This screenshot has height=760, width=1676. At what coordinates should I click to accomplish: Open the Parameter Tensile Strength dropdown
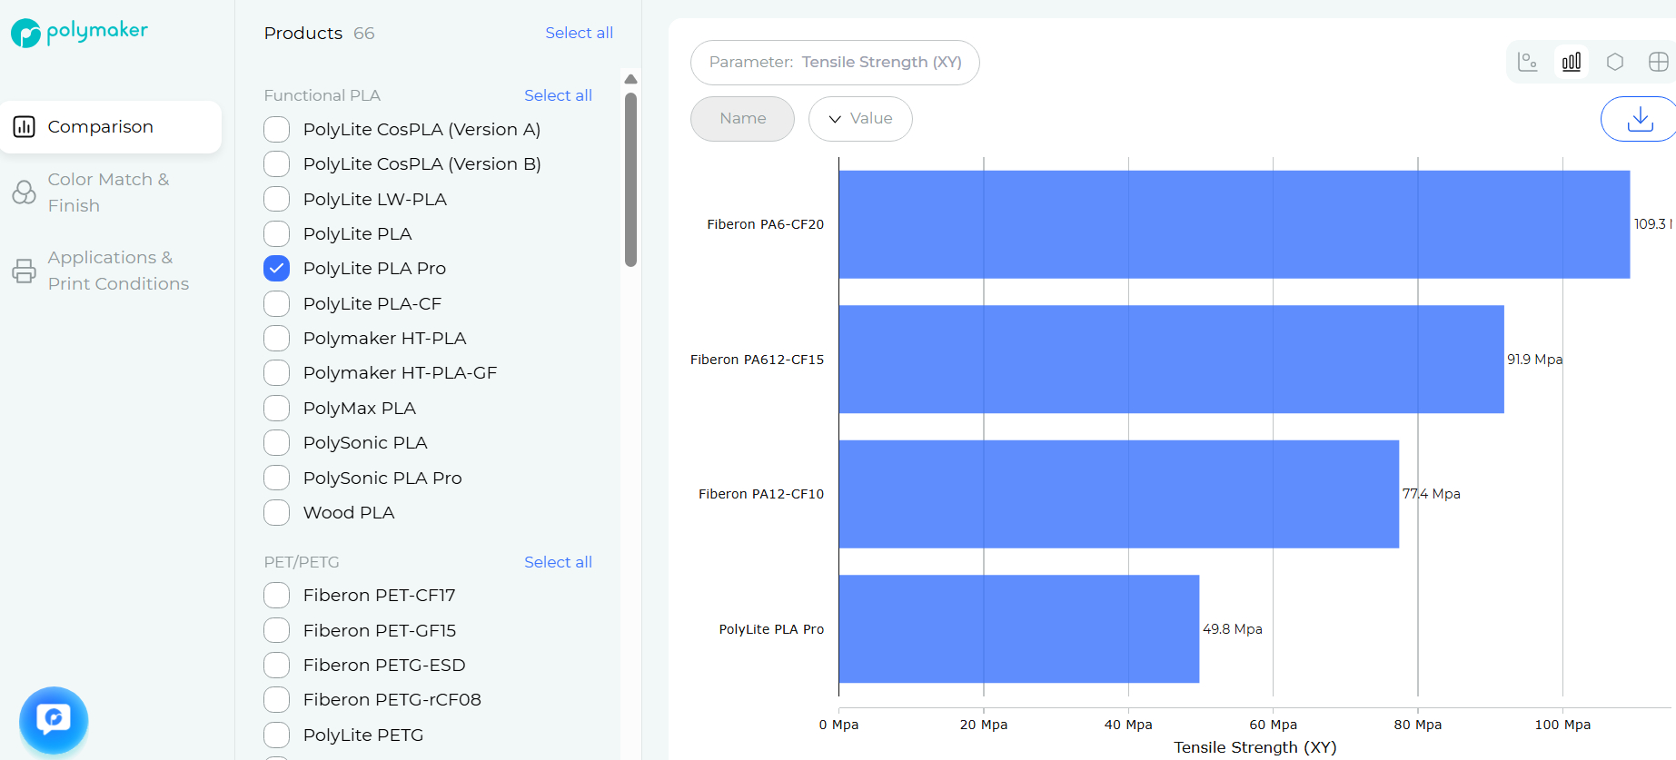835,63
